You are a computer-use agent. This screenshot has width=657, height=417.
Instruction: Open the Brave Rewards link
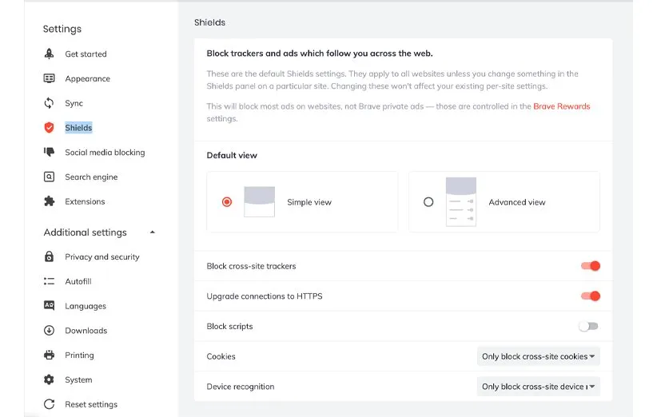click(x=561, y=106)
